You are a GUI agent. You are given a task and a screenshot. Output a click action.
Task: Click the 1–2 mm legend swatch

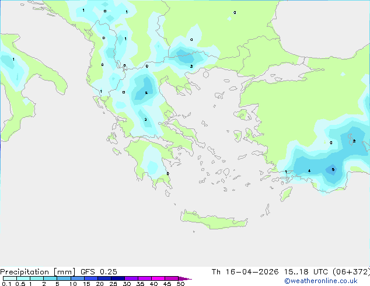pyautogui.click(x=37, y=278)
